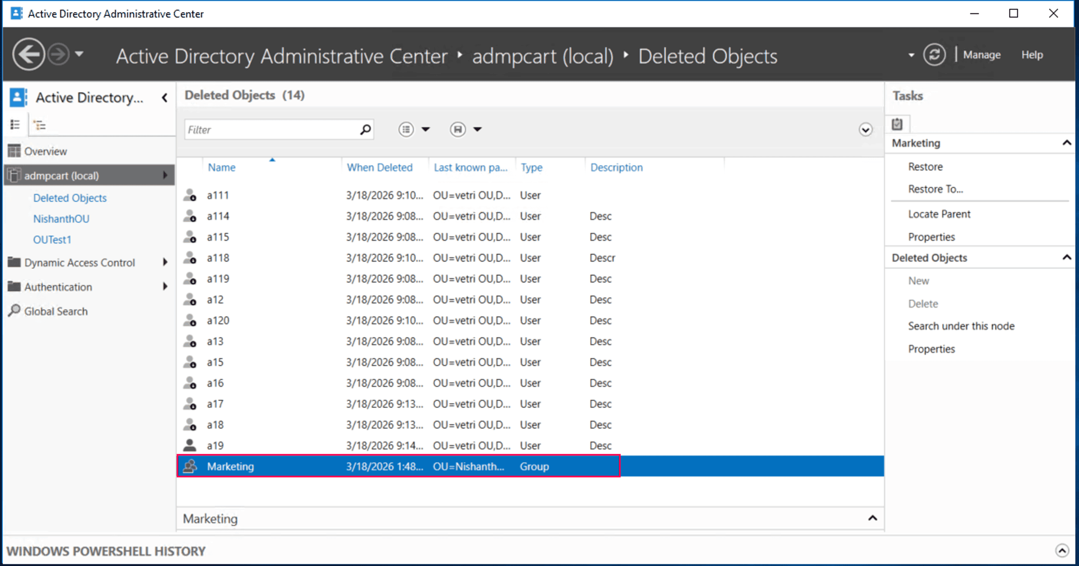The width and height of the screenshot is (1079, 566).
Task: Click the refresh icon near Manage
Action: coord(934,54)
